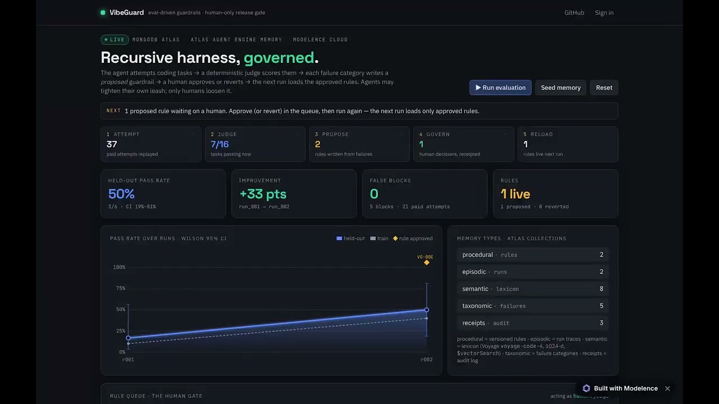Viewport: 719px width, 404px height.
Task: Select the r001 held-out data point
Action: [128, 338]
